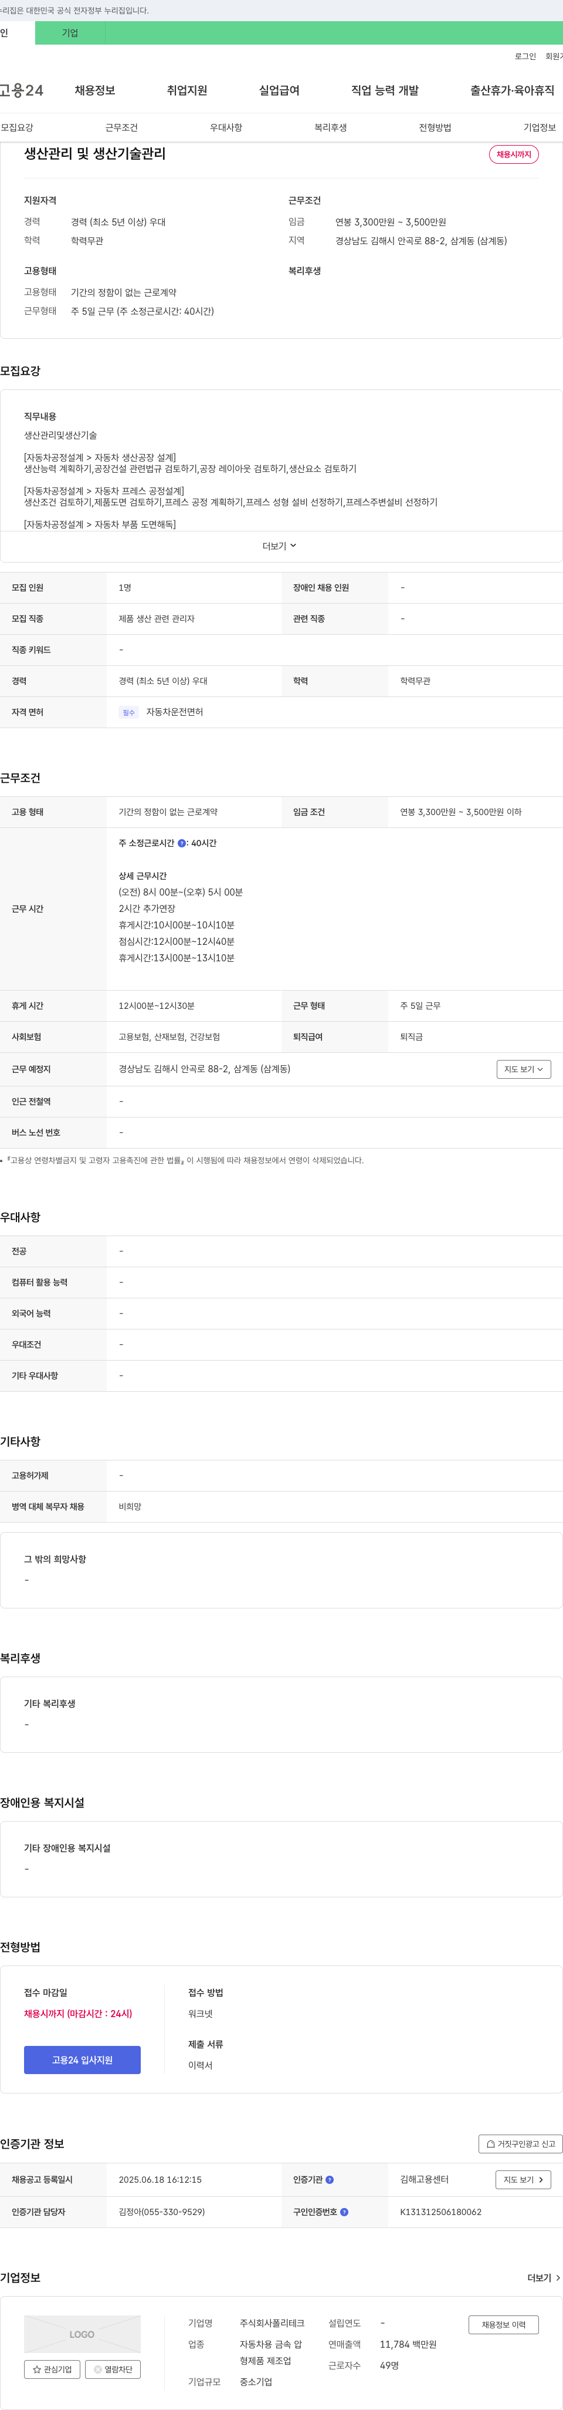
Task: Open the 실업급여 menu
Action: point(279,91)
